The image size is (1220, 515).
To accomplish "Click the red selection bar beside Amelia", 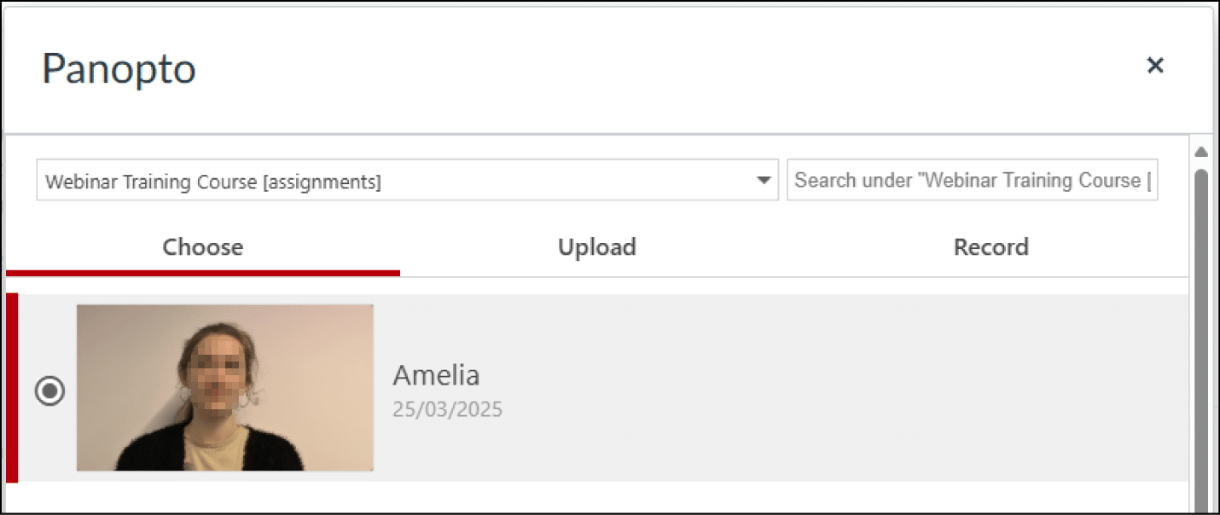I will [12, 388].
